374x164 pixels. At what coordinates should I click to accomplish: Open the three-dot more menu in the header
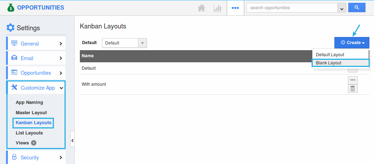click(x=235, y=8)
